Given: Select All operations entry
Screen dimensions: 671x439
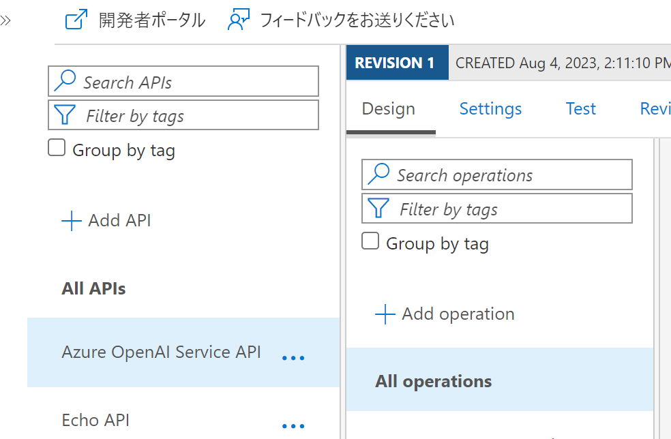Looking at the screenshot, I should [433, 381].
